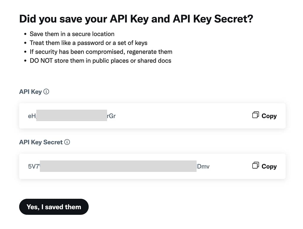The height and width of the screenshot is (229, 303).
Task: Select the API Key Secret value box starting with 5V7
Action: coord(152,166)
